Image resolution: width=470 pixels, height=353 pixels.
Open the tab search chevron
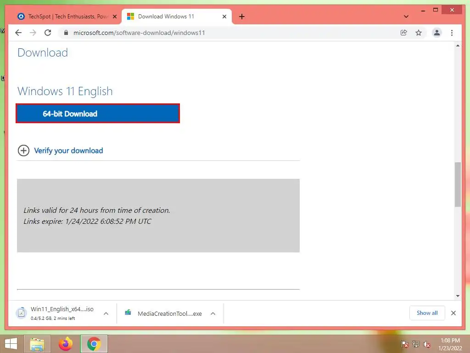pos(406,17)
